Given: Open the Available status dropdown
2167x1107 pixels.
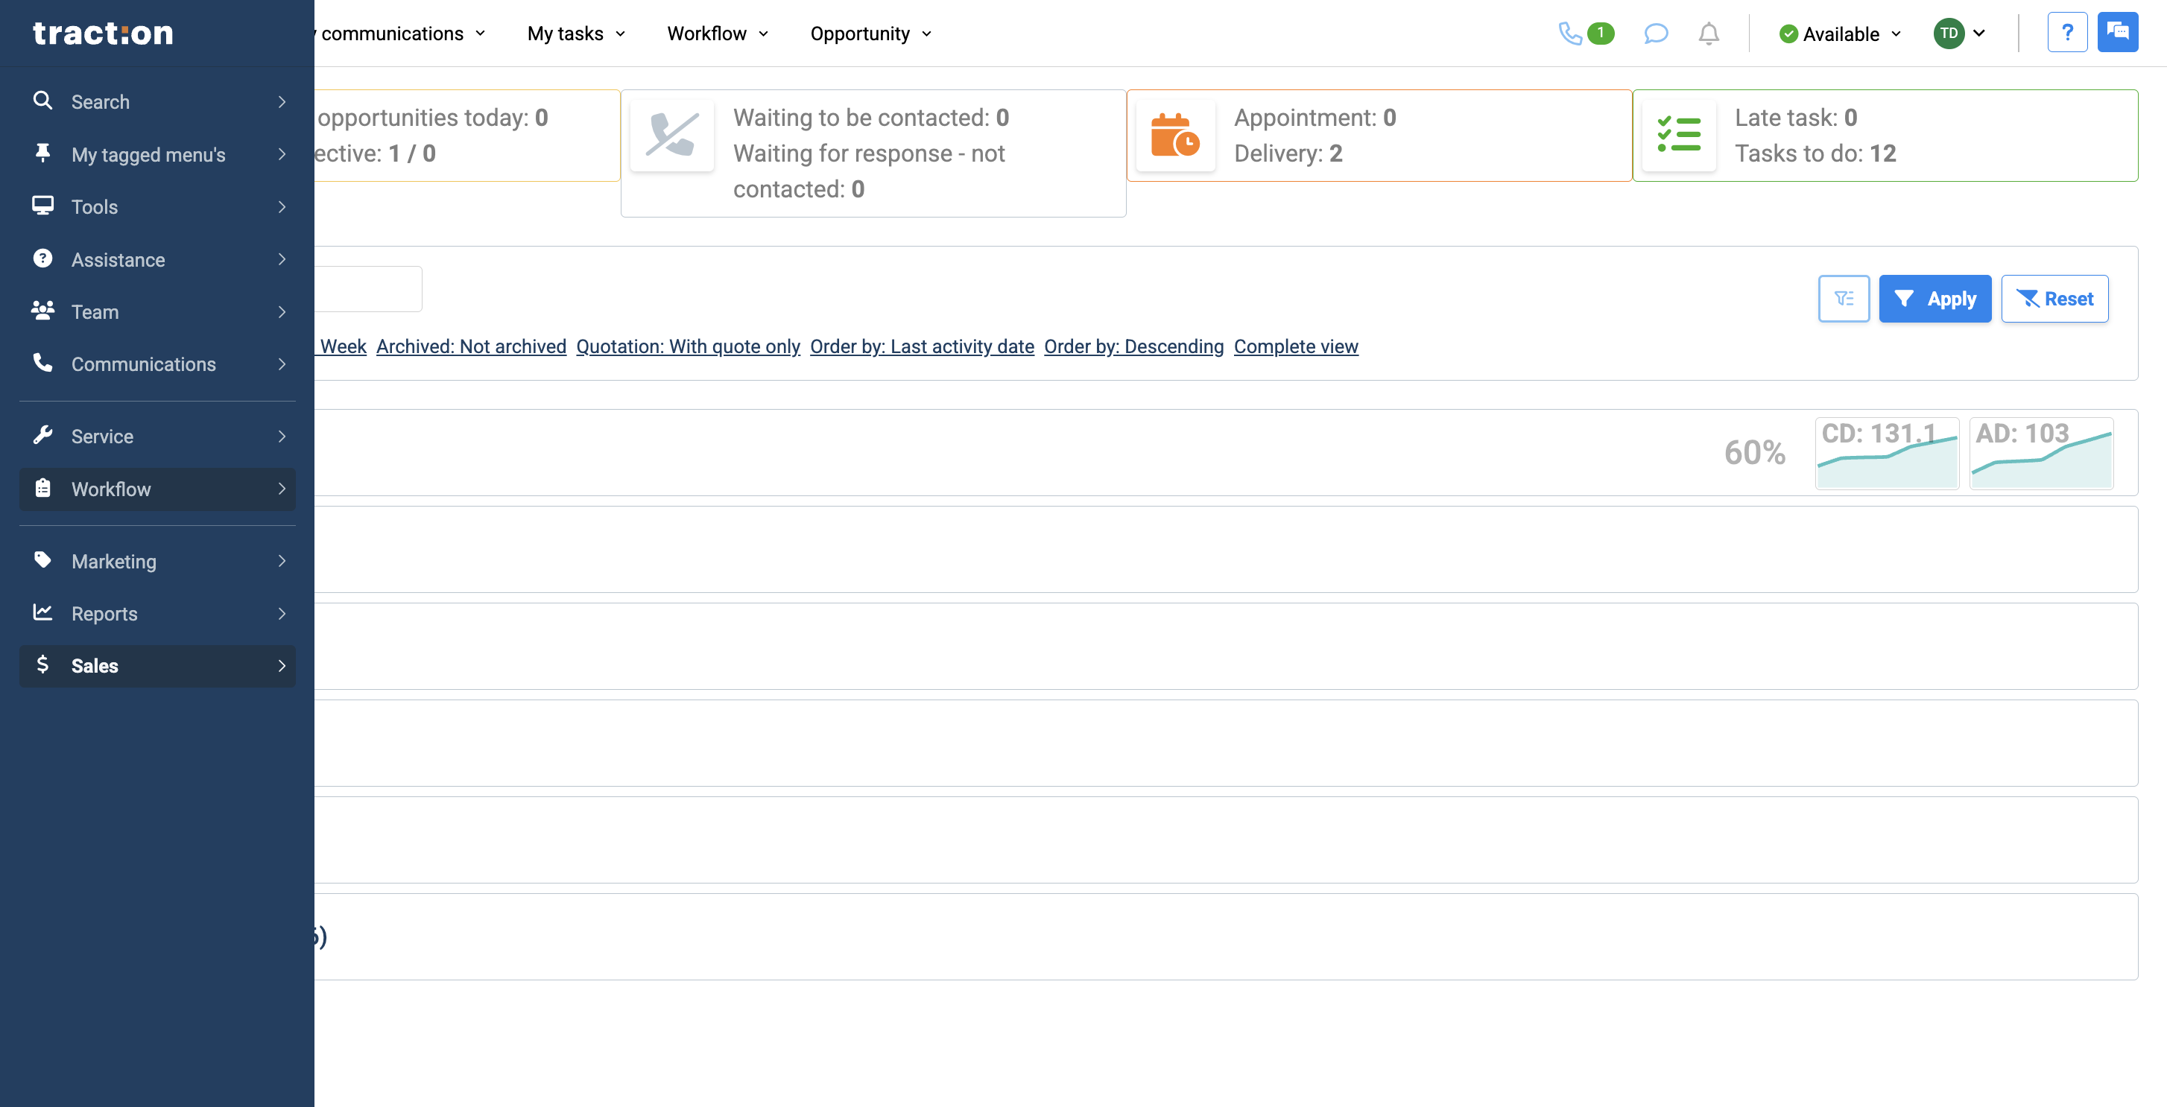Looking at the screenshot, I should (1838, 34).
